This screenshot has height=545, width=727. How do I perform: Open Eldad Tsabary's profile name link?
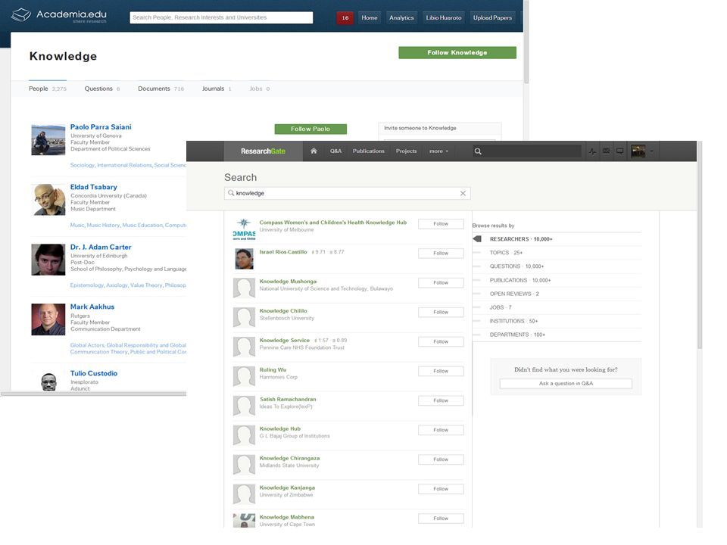pos(94,187)
